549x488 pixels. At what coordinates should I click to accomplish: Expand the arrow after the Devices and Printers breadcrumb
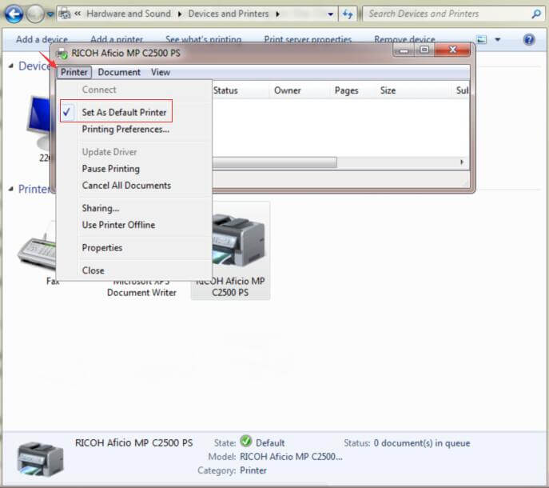pyautogui.click(x=277, y=14)
